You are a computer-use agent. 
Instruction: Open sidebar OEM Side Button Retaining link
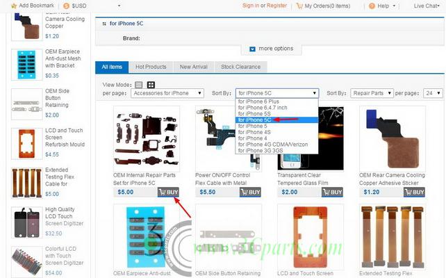click(57, 98)
